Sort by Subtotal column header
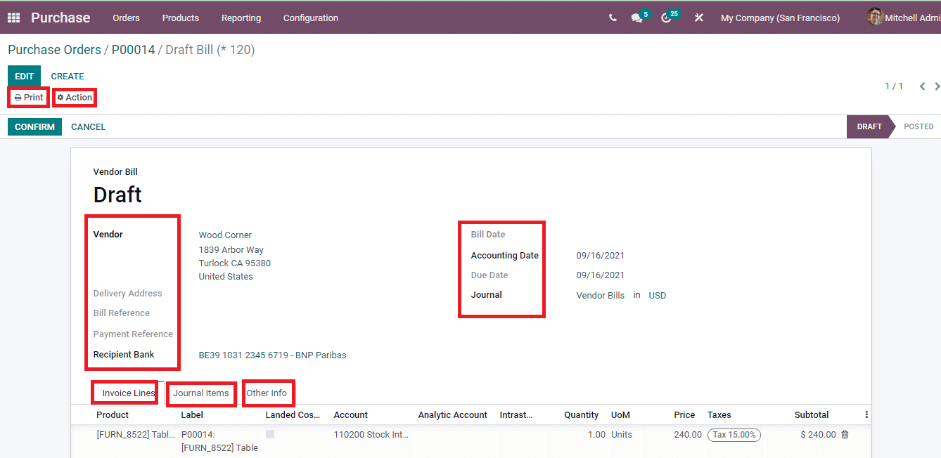The width and height of the screenshot is (941, 458). (x=812, y=415)
